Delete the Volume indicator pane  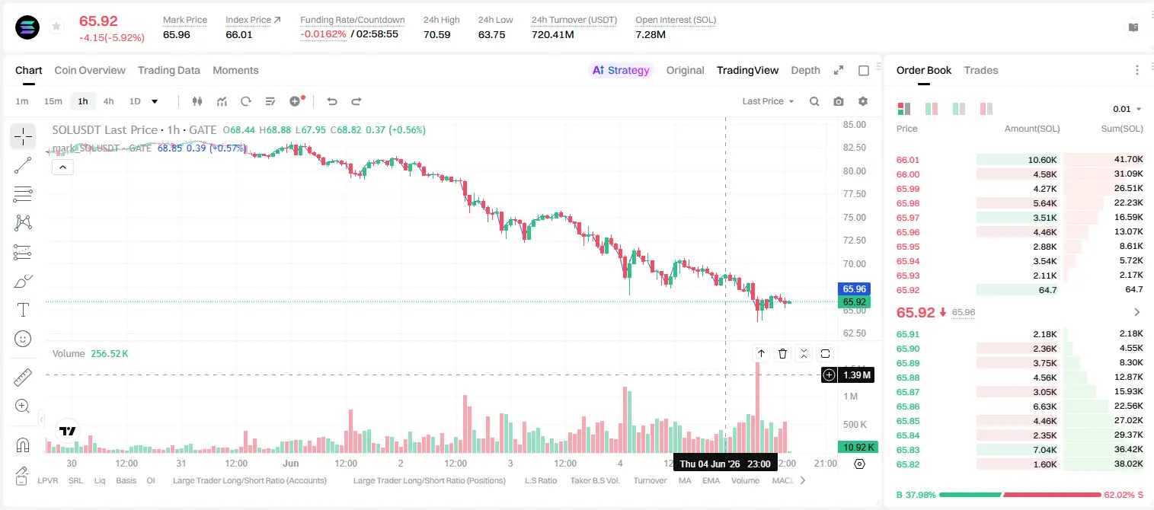[x=782, y=353]
